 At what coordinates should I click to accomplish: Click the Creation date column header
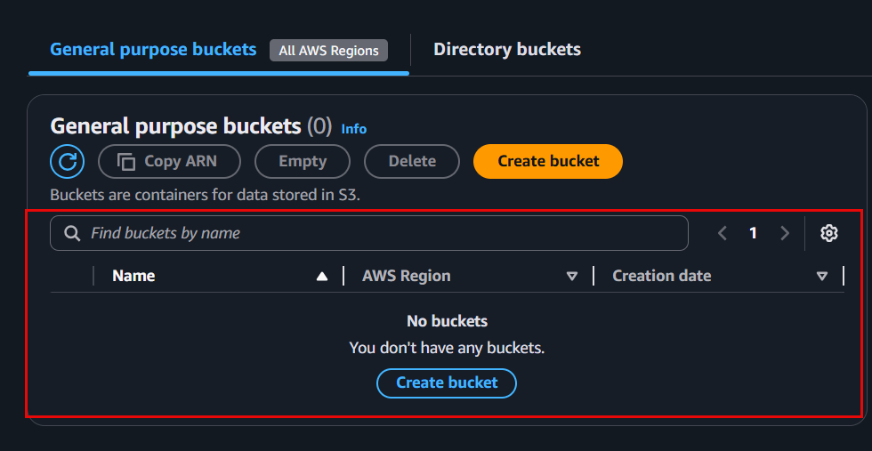(662, 276)
